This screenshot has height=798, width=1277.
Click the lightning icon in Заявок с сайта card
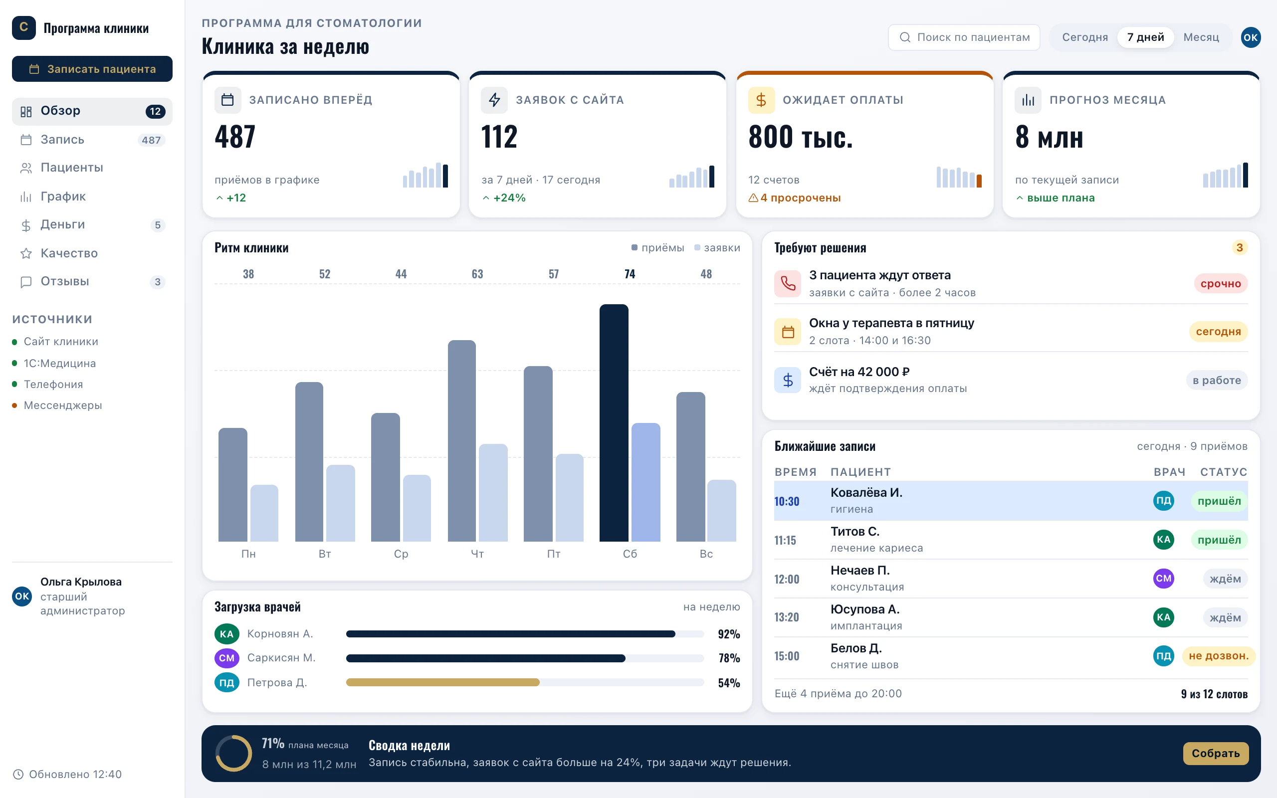[494, 100]
